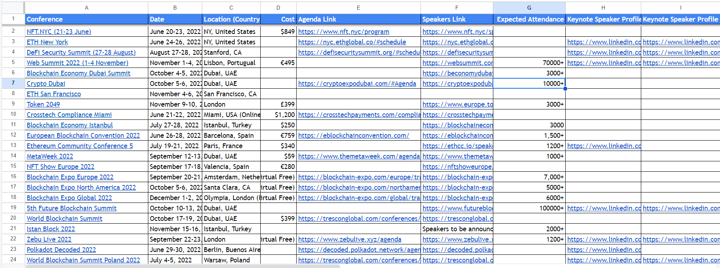The width and height of the screenshot is (720, 268).
Task: Select the Paris, France location cell
Action: tap(231, 146)
